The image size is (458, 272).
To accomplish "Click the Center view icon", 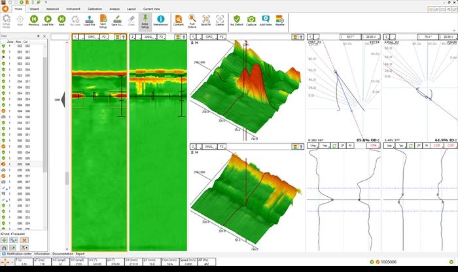I will point(220,19).
